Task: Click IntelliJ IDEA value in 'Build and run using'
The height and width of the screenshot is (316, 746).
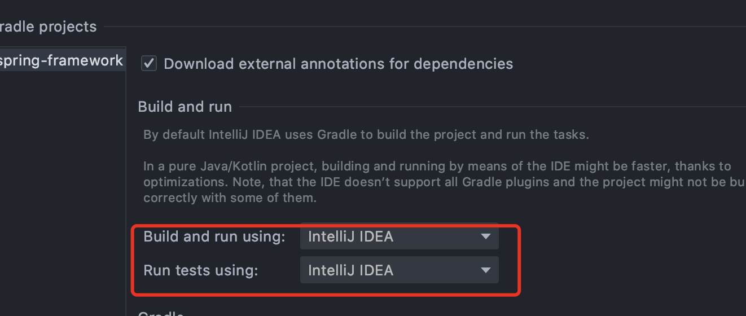Action: coord(350,236)
